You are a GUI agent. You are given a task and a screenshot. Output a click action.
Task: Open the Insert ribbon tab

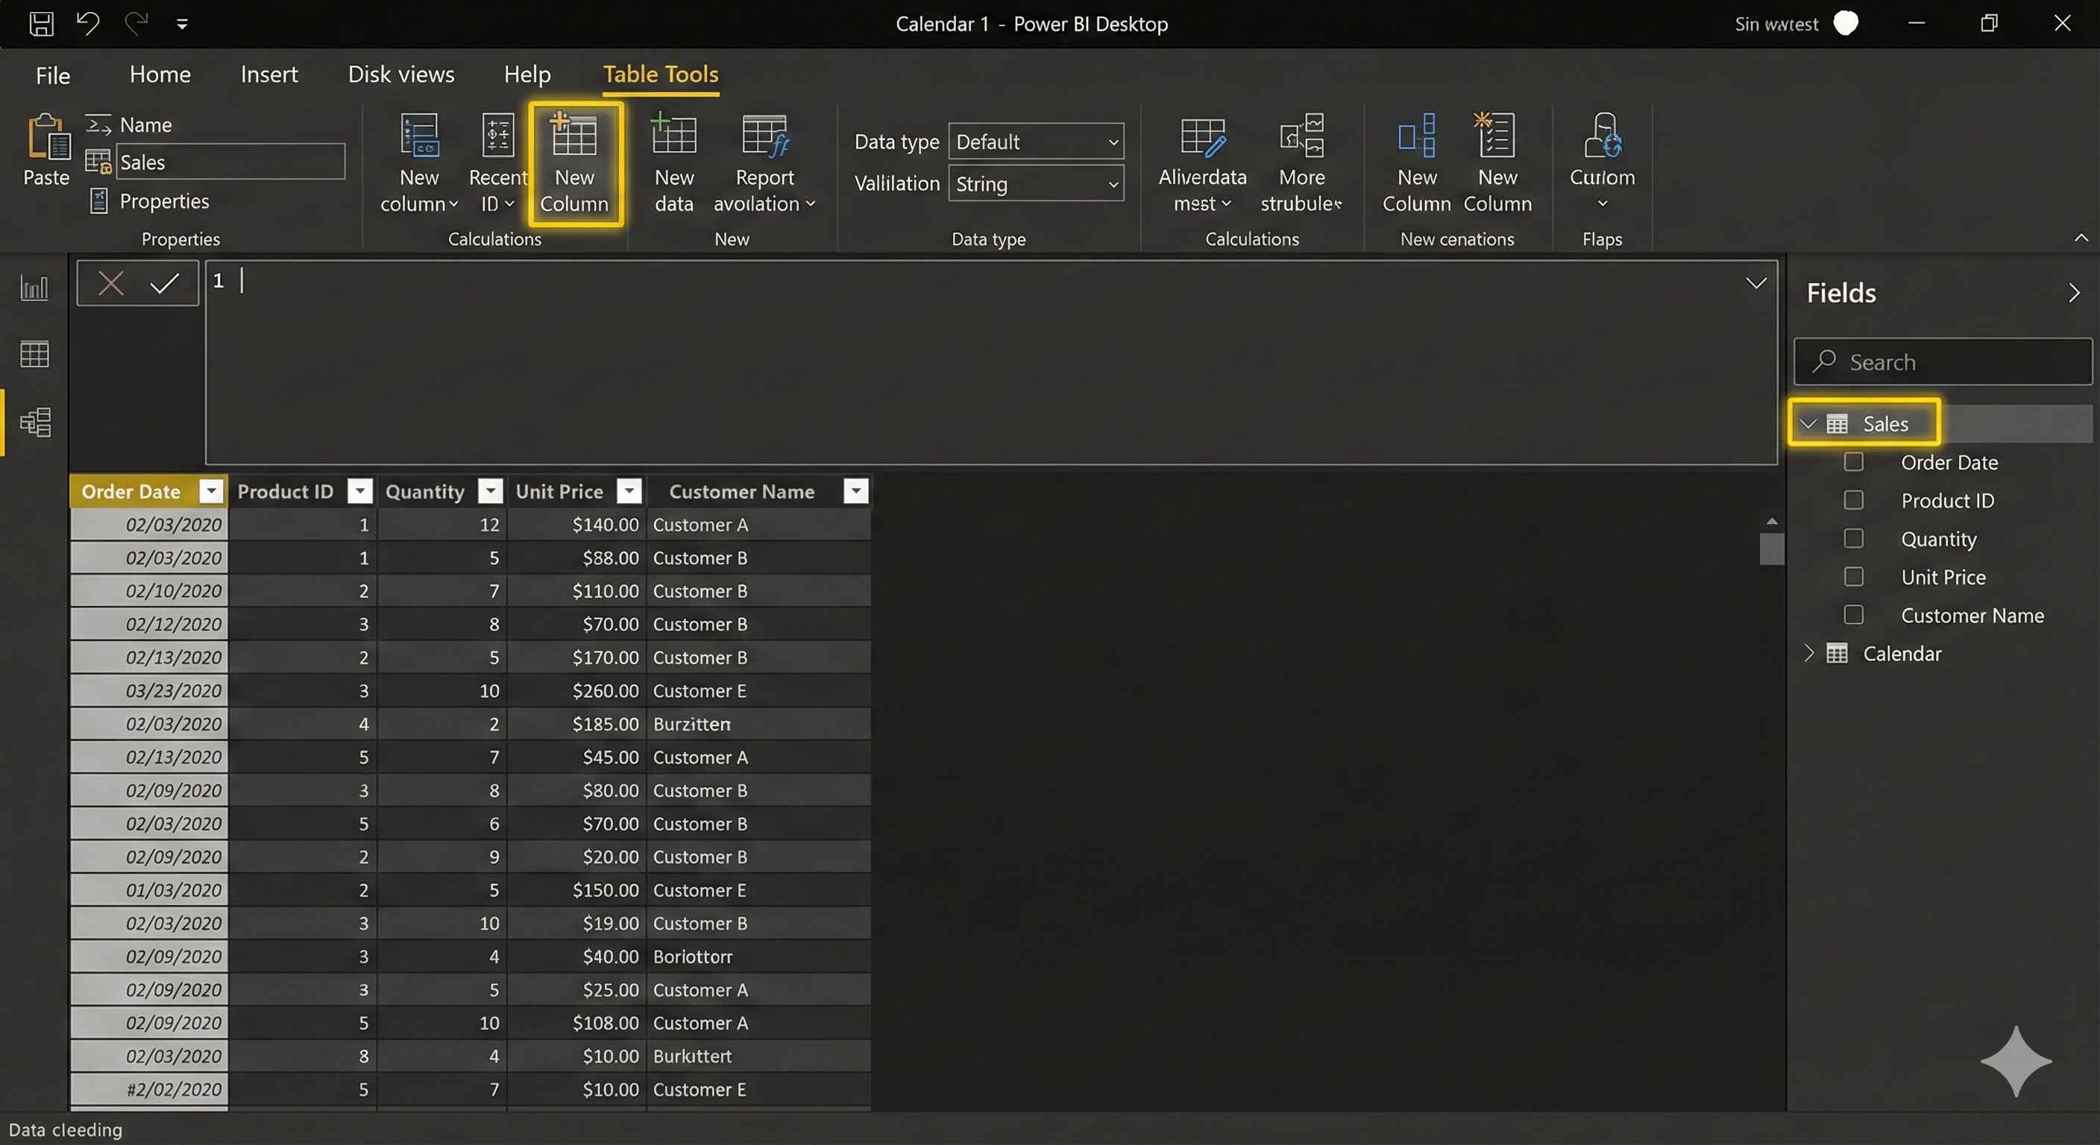[269, 74]
